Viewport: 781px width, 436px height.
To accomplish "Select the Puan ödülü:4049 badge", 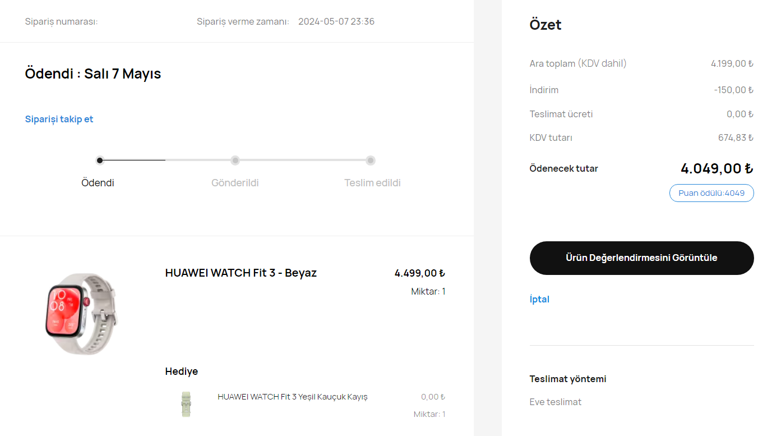I will coord(711,193).
